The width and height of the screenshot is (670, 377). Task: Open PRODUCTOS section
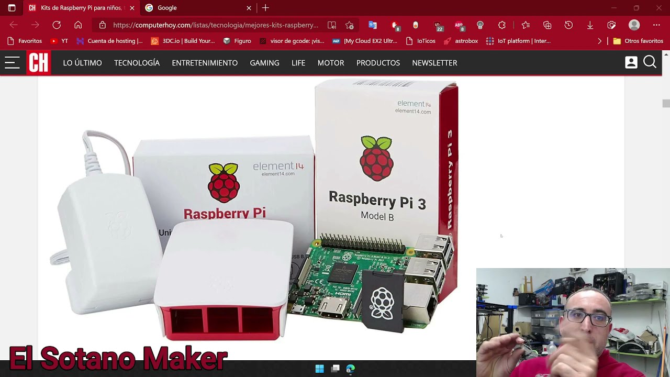[378, 63]
